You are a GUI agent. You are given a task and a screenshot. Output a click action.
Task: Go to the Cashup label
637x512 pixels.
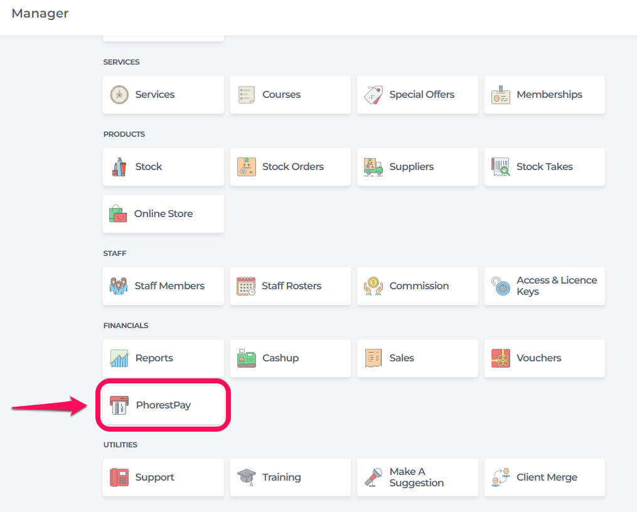click(281, 358)
